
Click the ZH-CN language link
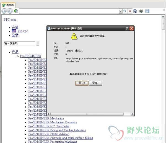23,31
